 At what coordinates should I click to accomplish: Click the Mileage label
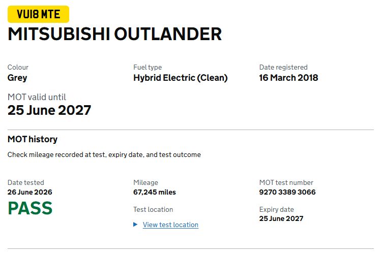pos(145,182)
